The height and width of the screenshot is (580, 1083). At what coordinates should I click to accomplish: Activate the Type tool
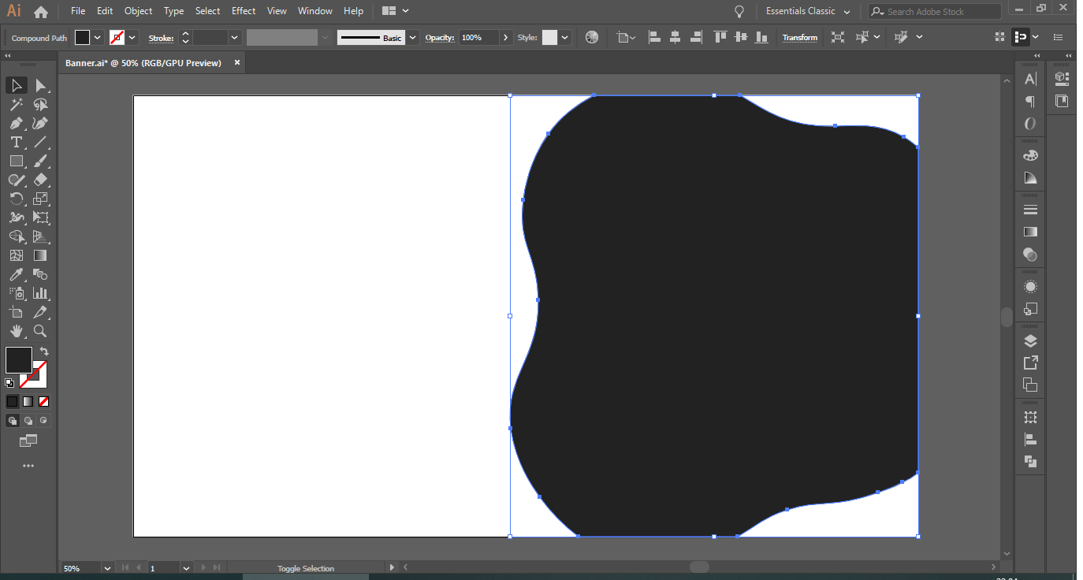[x=17, y=142]
